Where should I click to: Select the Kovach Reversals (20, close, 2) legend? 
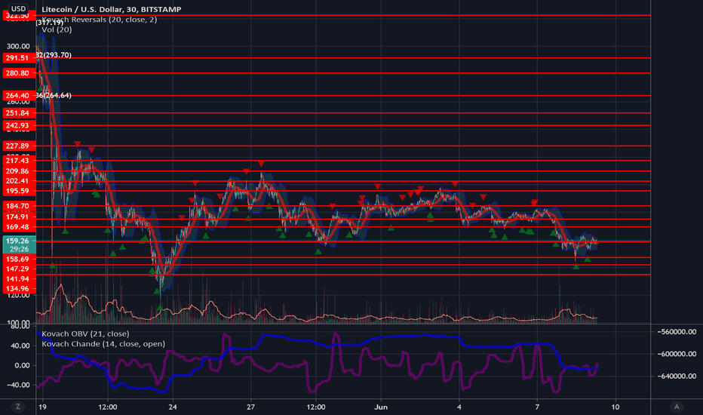pyautogui.click(x=99, y=20)
